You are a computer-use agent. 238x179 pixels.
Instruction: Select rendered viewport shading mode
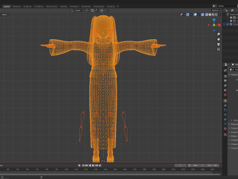(216, 14)
